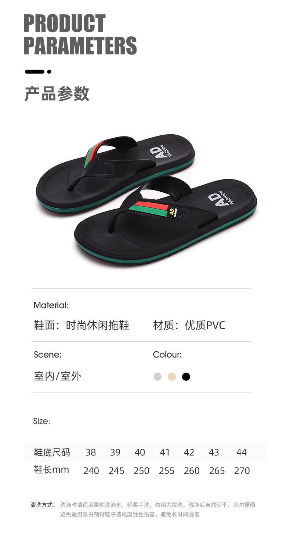Click the 清洗方式 washing instructions label
Viewport: 290px width, 540px height.
click(x=43, y=505)
